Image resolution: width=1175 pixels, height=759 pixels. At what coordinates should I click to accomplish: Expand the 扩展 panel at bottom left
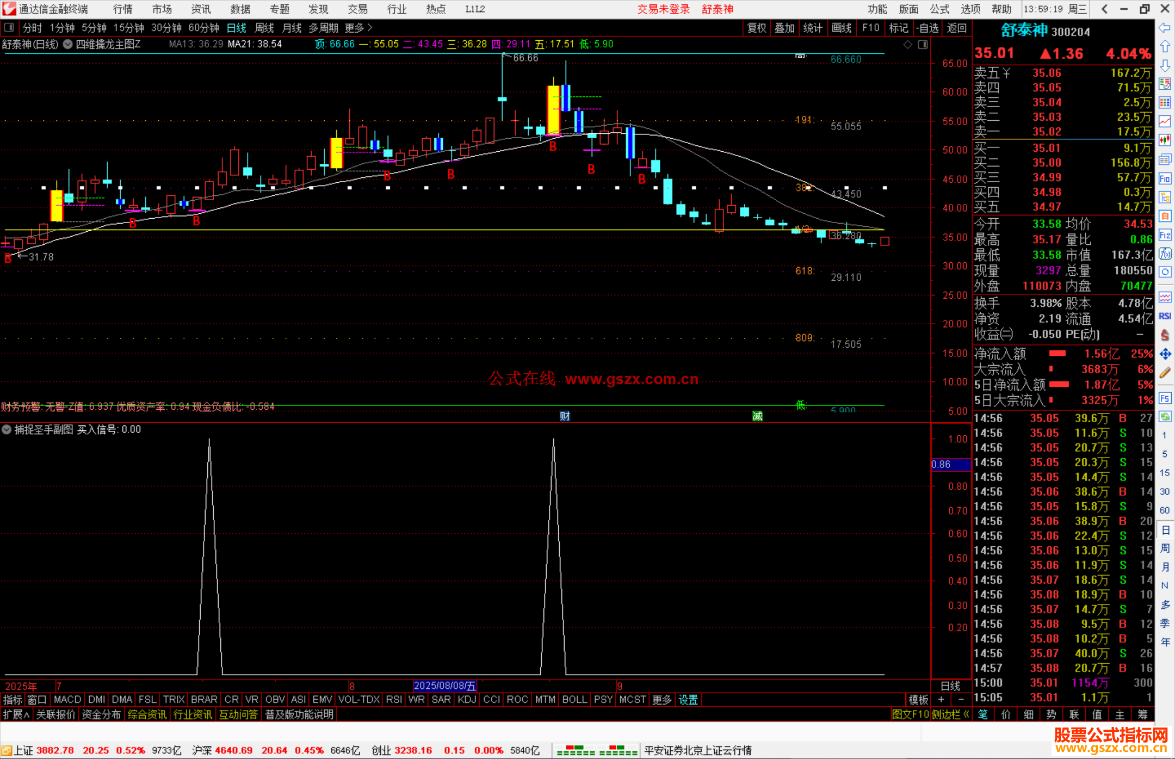coord(16,714)
